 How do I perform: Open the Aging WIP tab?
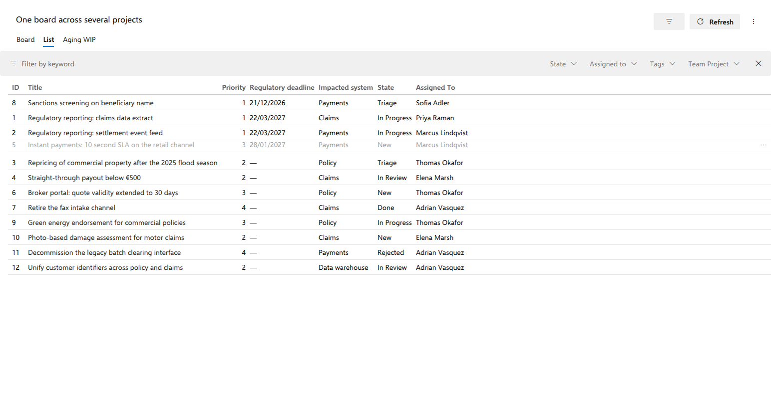coord(79,40)
